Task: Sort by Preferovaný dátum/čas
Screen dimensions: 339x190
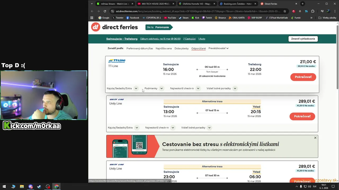Action: pyautogui.click(x=140, y=48)
